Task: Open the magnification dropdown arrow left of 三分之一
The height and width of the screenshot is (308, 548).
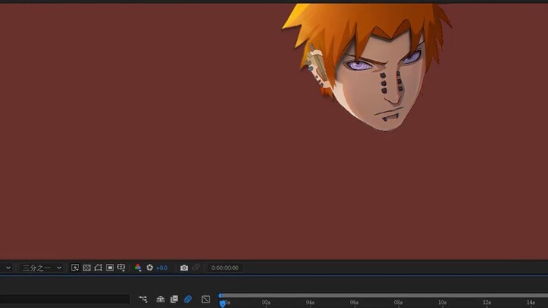Action: pyautogui.click(x=8, y=268)
